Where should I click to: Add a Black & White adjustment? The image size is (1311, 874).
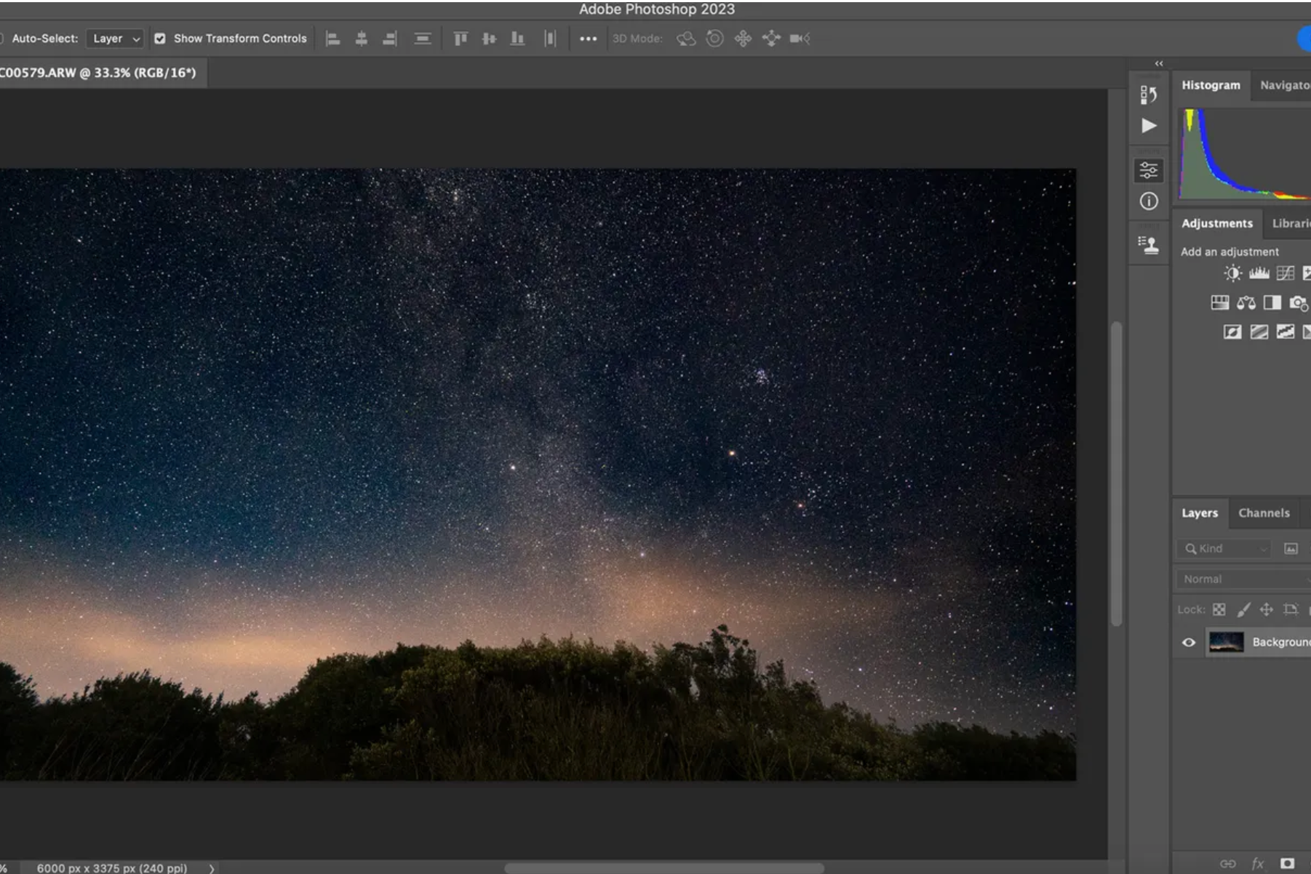[1272, 302]
